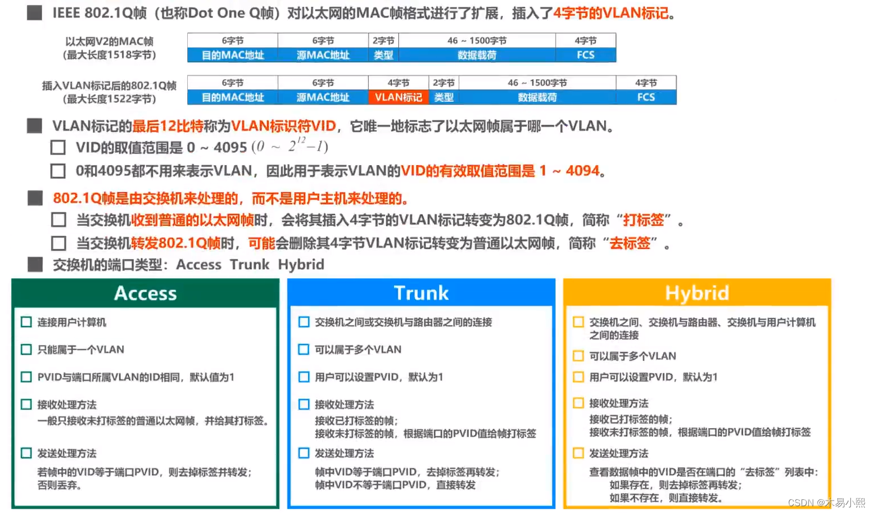Click the red text 'VLAN标识符VID'
The image size is (874, 513).
click(x=283, y=126)
